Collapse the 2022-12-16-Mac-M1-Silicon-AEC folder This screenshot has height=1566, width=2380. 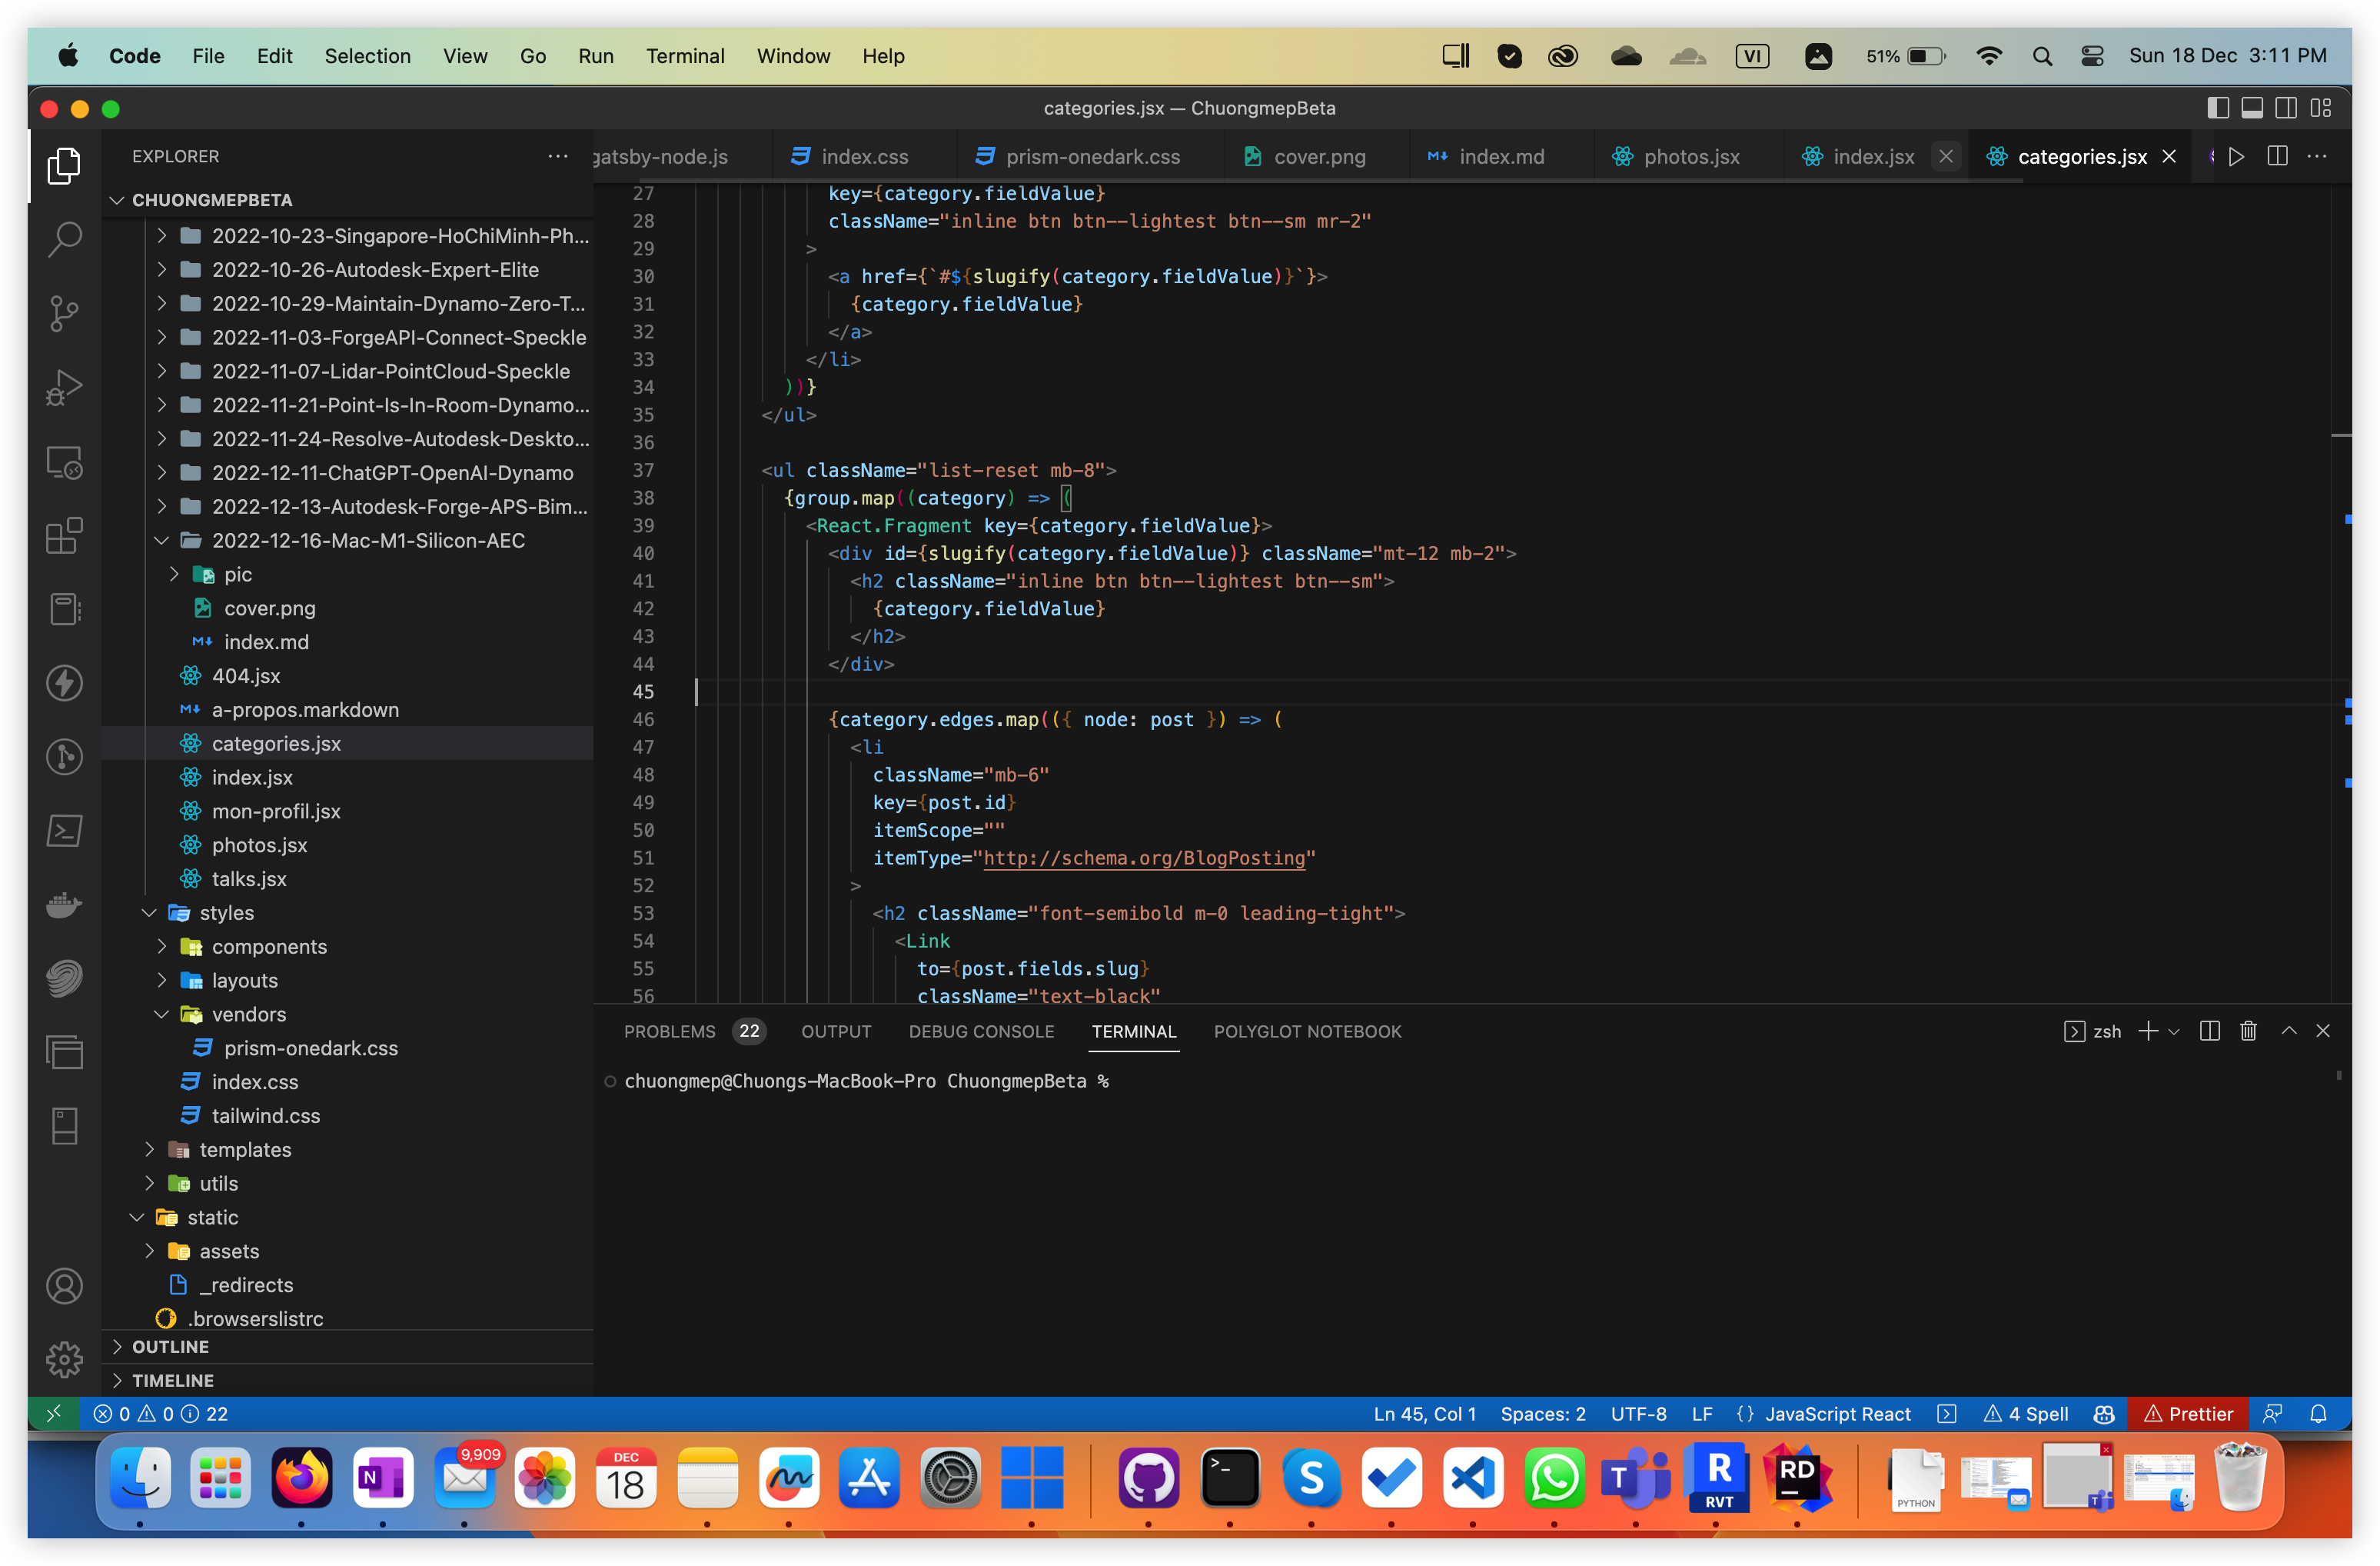[368, 541]
